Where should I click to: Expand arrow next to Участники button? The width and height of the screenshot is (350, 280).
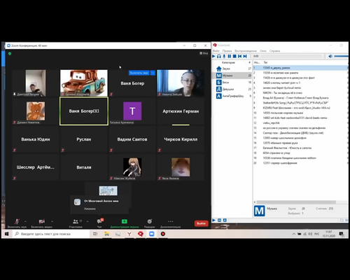coord(87,221)
